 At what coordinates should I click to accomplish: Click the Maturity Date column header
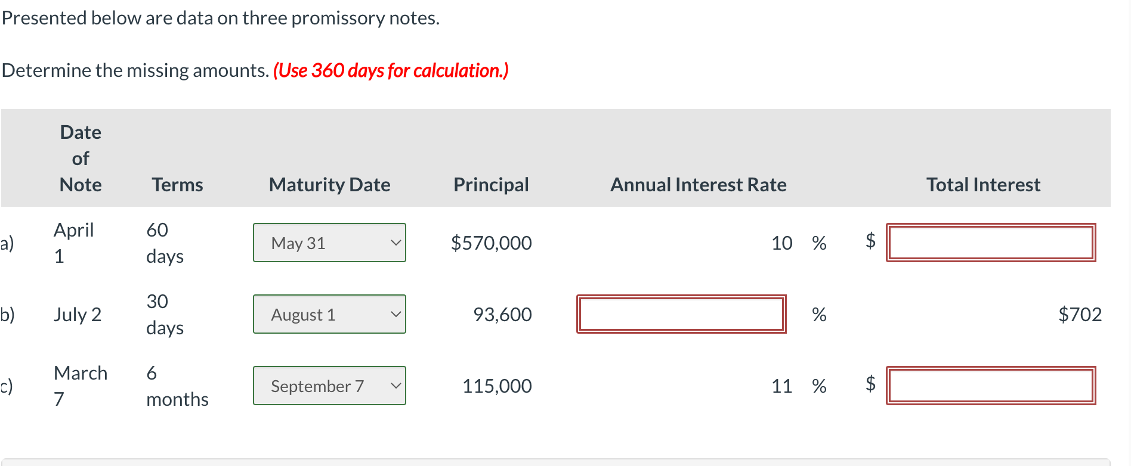(x=329, y=185)
